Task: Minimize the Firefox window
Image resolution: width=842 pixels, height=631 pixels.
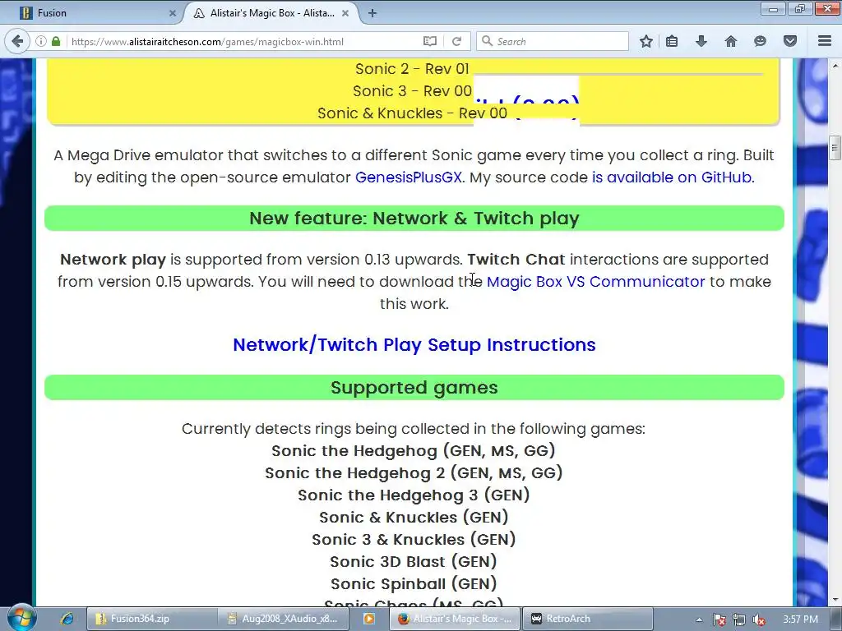Action: click(773, 9)
